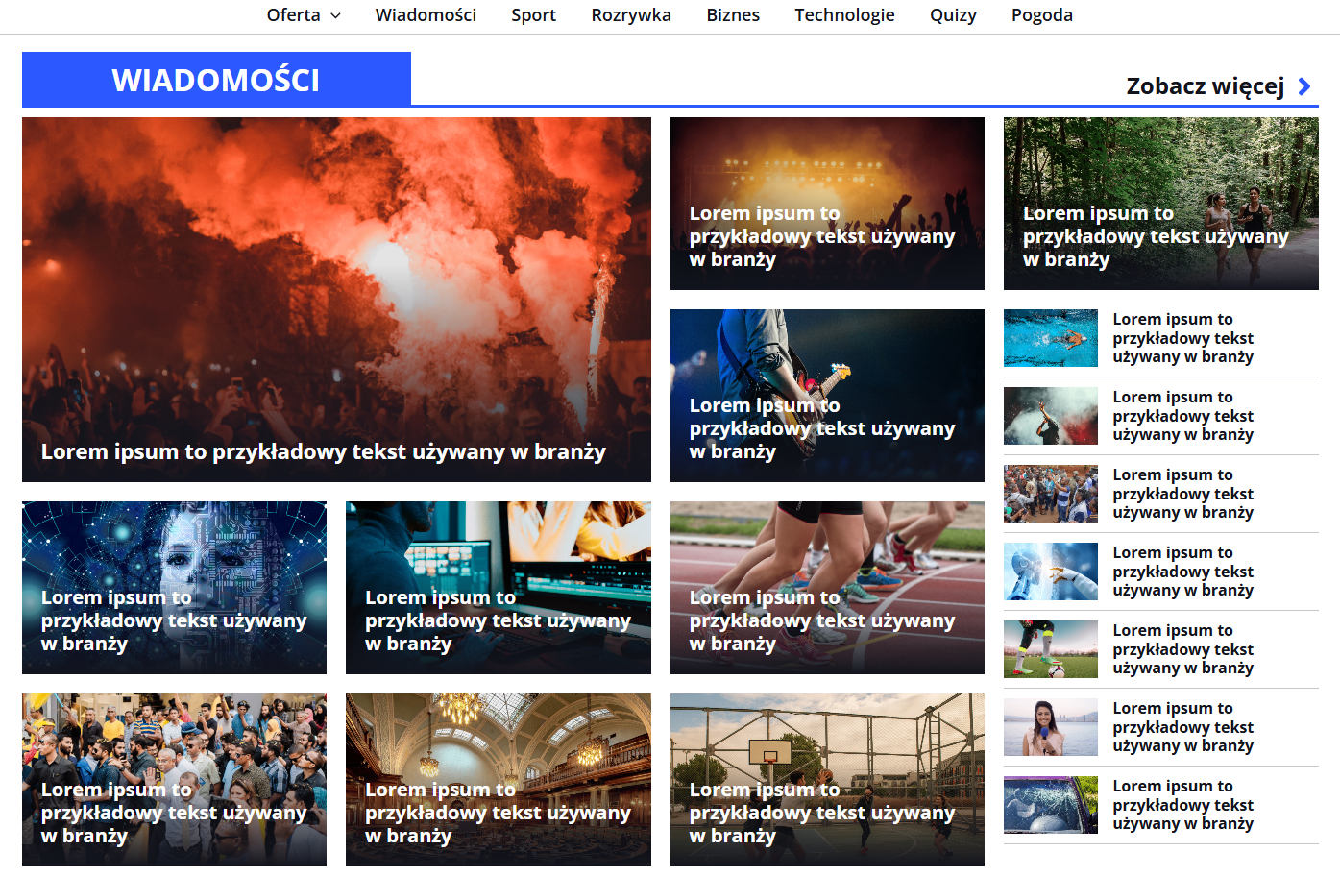Click the blue arrow next to Zobacz więcej
Image resolution: width=1340 pixels, height=876 pixels.
pyautogui.click(x=1303, y=86)
